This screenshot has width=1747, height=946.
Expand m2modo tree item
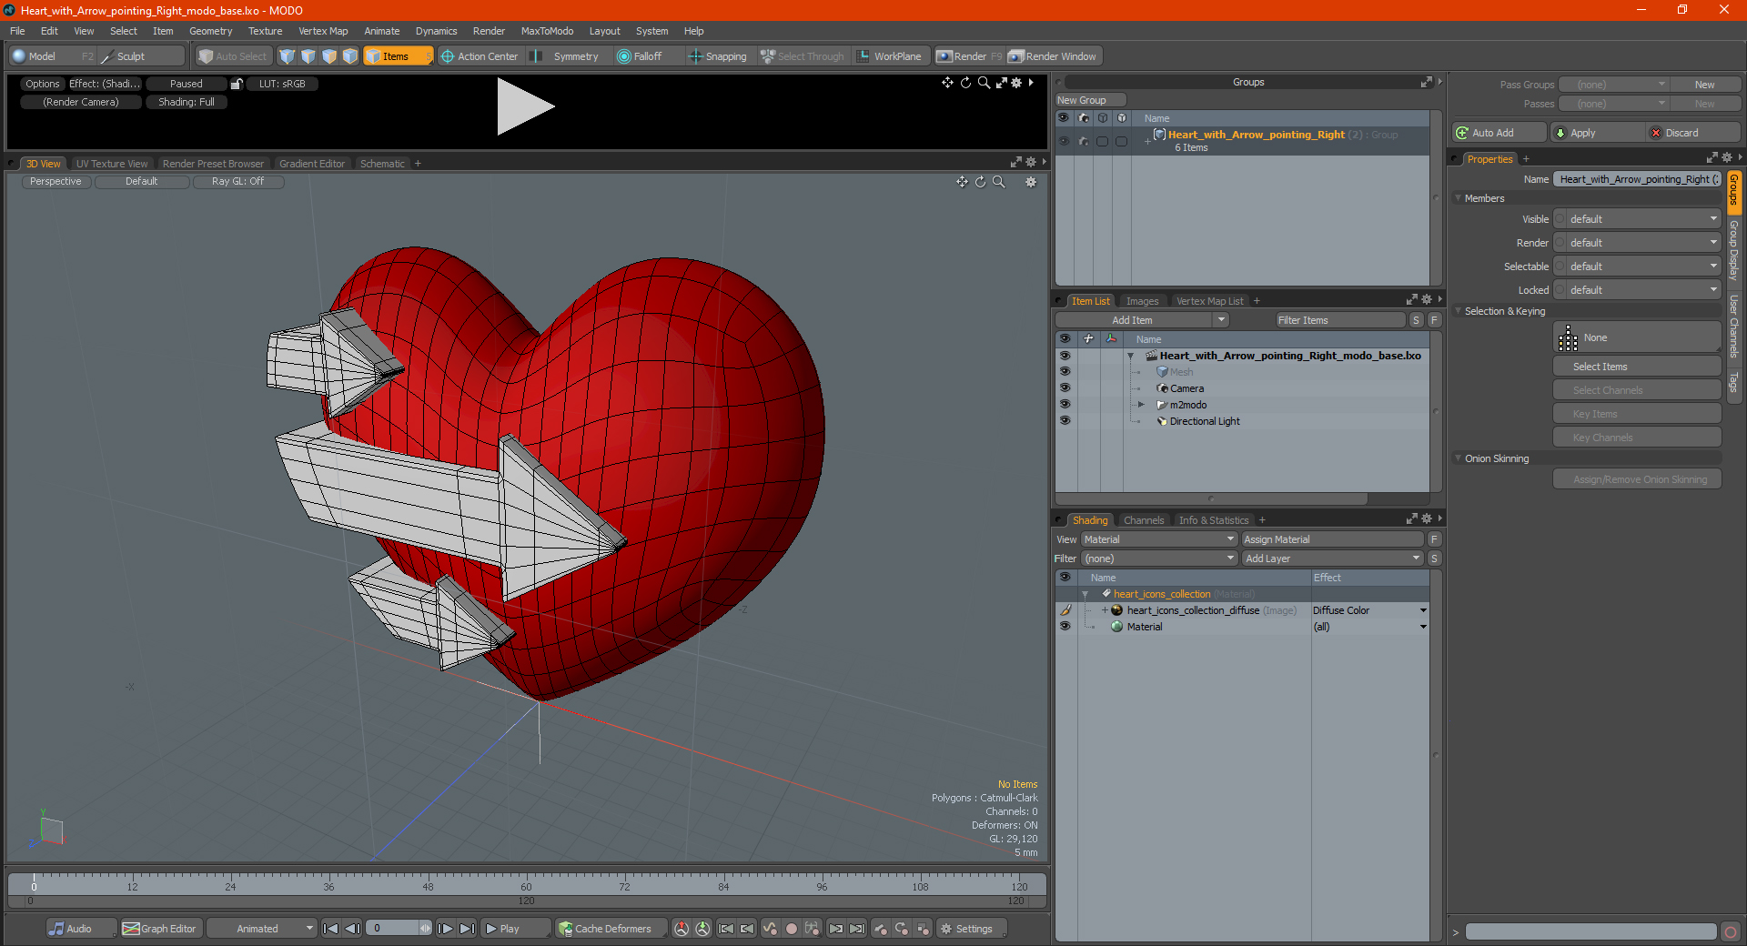coord(1141,405)
